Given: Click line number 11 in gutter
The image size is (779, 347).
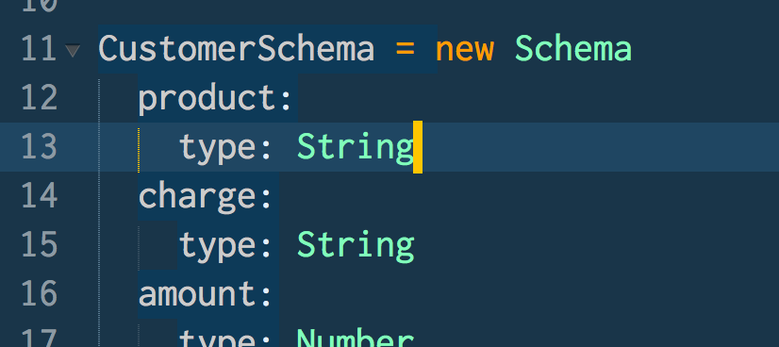Looking at the screenshot, I should click(x=40, y=49).
